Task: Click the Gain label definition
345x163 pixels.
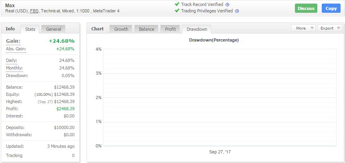Action: [13, 41]
